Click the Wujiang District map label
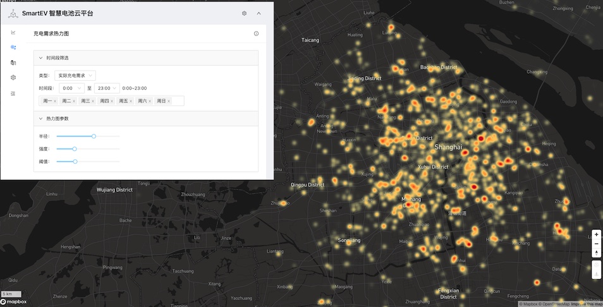The image size is (603, 307). [114, 190]
